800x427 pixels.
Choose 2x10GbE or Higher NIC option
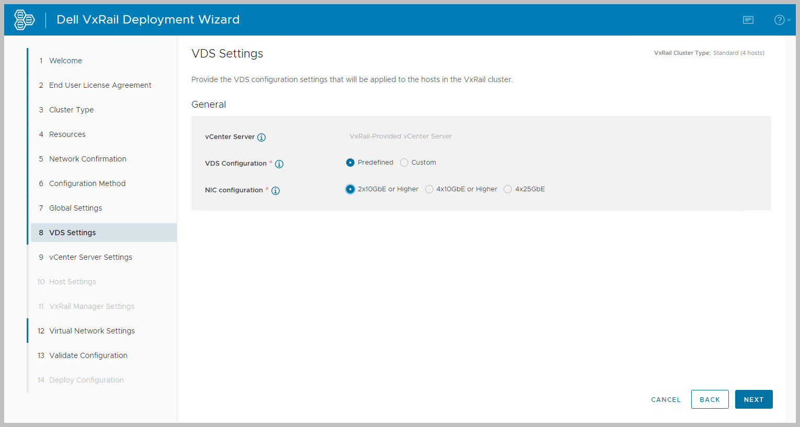click(350, 189)
